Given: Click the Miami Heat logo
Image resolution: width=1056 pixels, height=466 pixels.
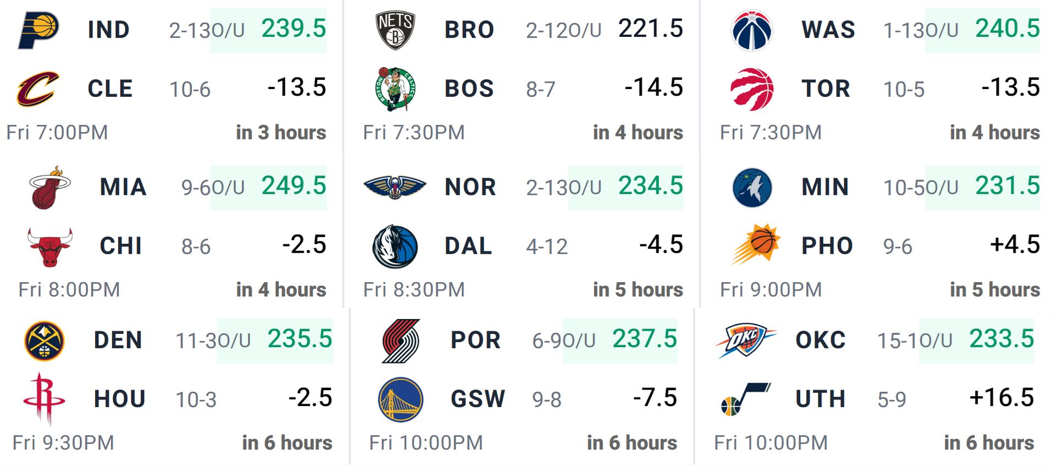Looking at the screenshot, I should [50, 188].
